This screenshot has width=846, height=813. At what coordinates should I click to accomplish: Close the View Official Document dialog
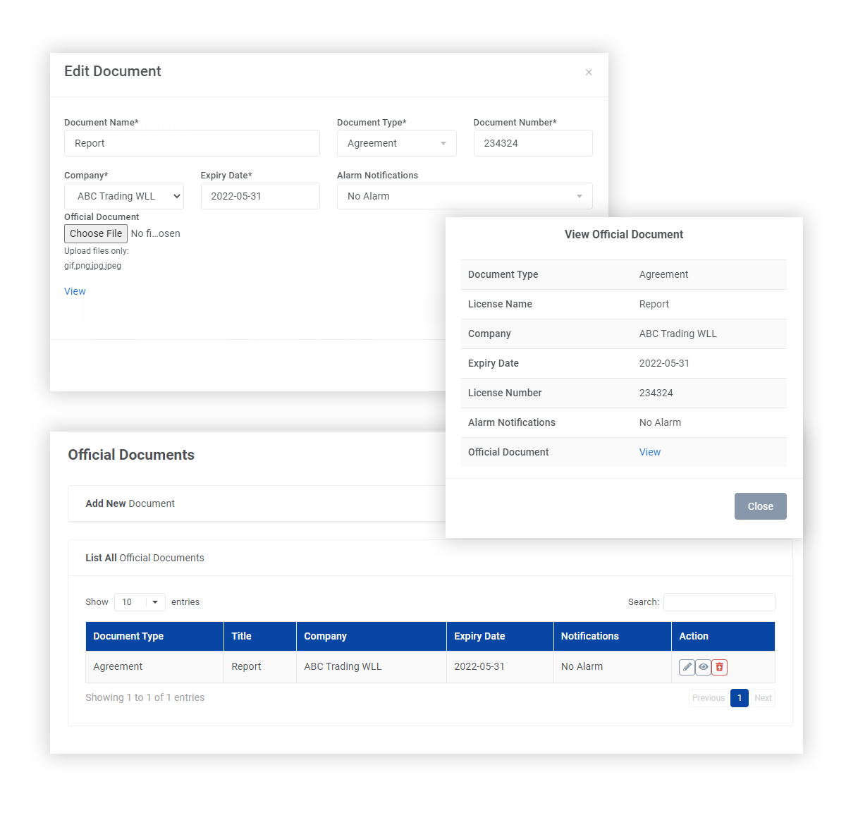[x=760, y=506]
